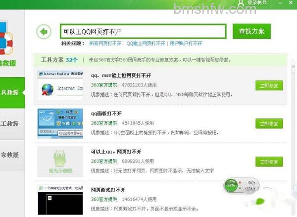Select the 专家救援 tab in the sidebar
297x217 pixels.
(12, 155)
